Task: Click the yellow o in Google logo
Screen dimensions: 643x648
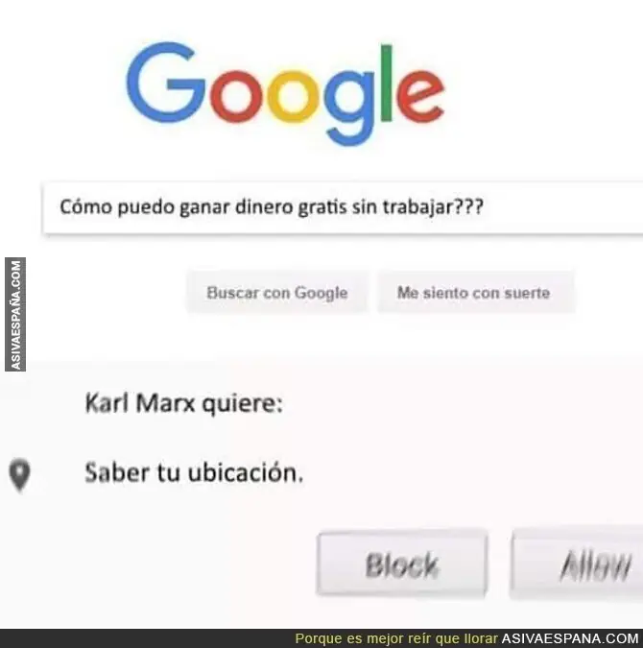Action: [293, 97]
